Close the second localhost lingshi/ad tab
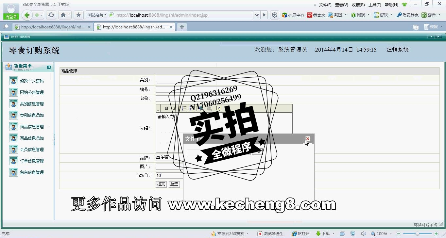Screen dimensions: 446x238 (171, 27)
